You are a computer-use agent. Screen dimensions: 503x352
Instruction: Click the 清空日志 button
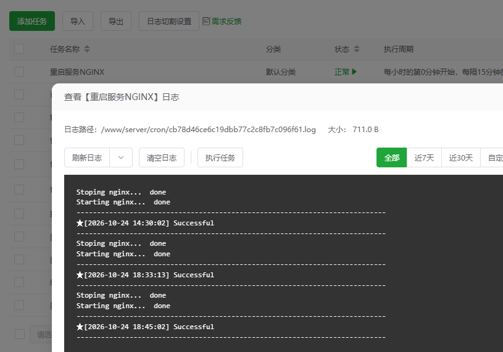tap(162, 157)
